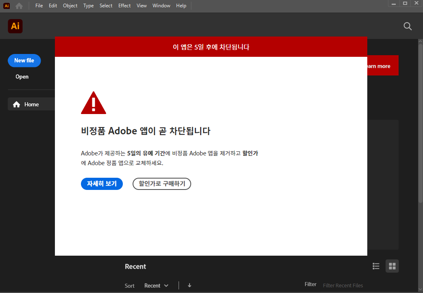Open the Help menu
The width and height of the screenshot is (423, 293).
tap(181, 6)
